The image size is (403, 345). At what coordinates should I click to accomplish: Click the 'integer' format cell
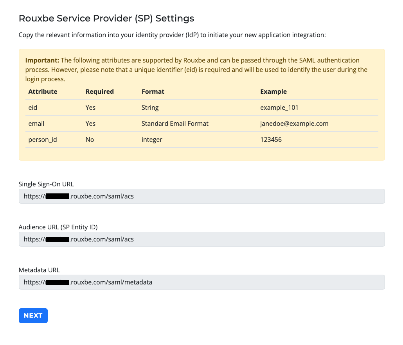tap(152, 139)
